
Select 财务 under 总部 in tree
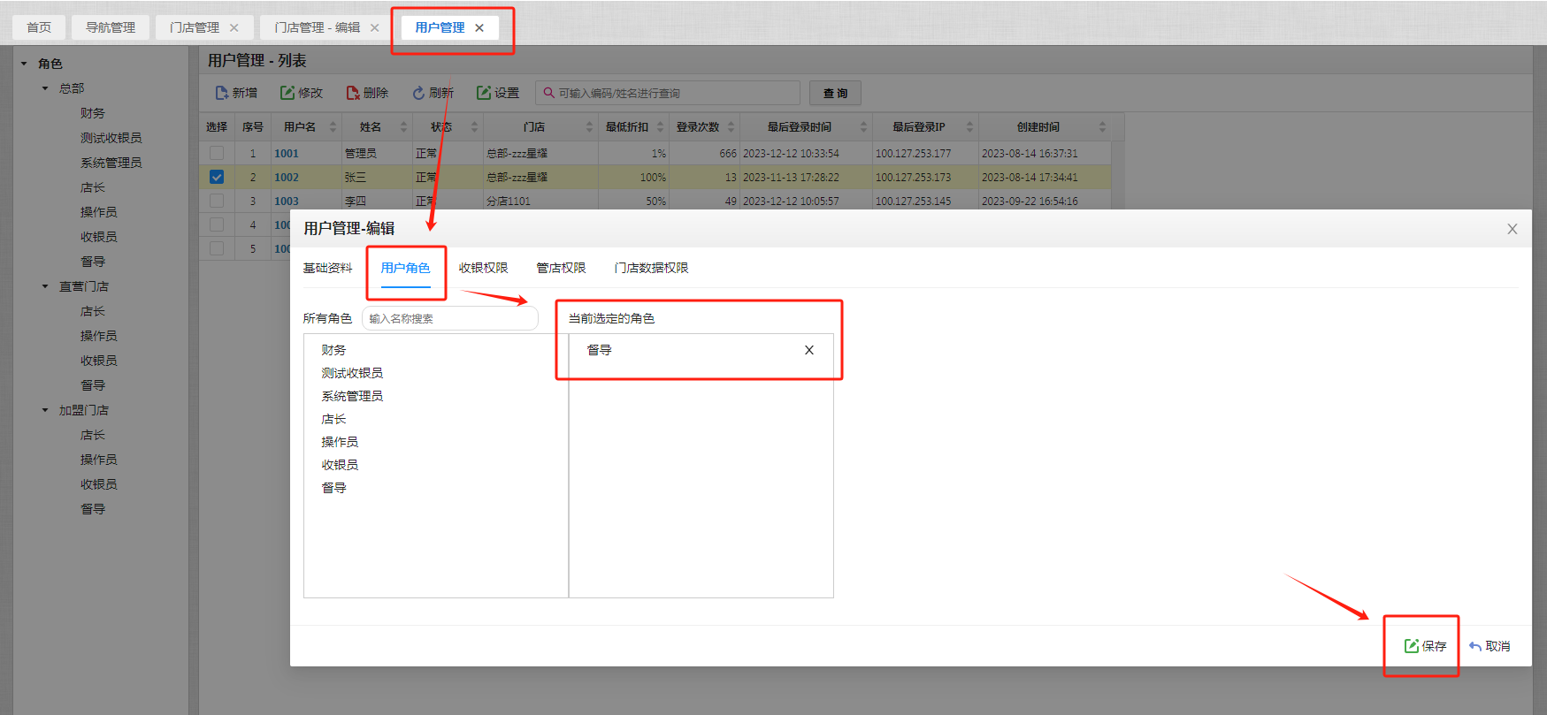(93, 113)
